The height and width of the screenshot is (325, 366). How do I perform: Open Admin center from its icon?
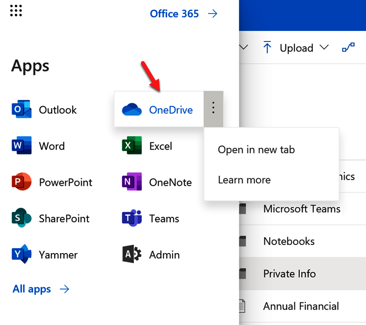click(132, 254)
